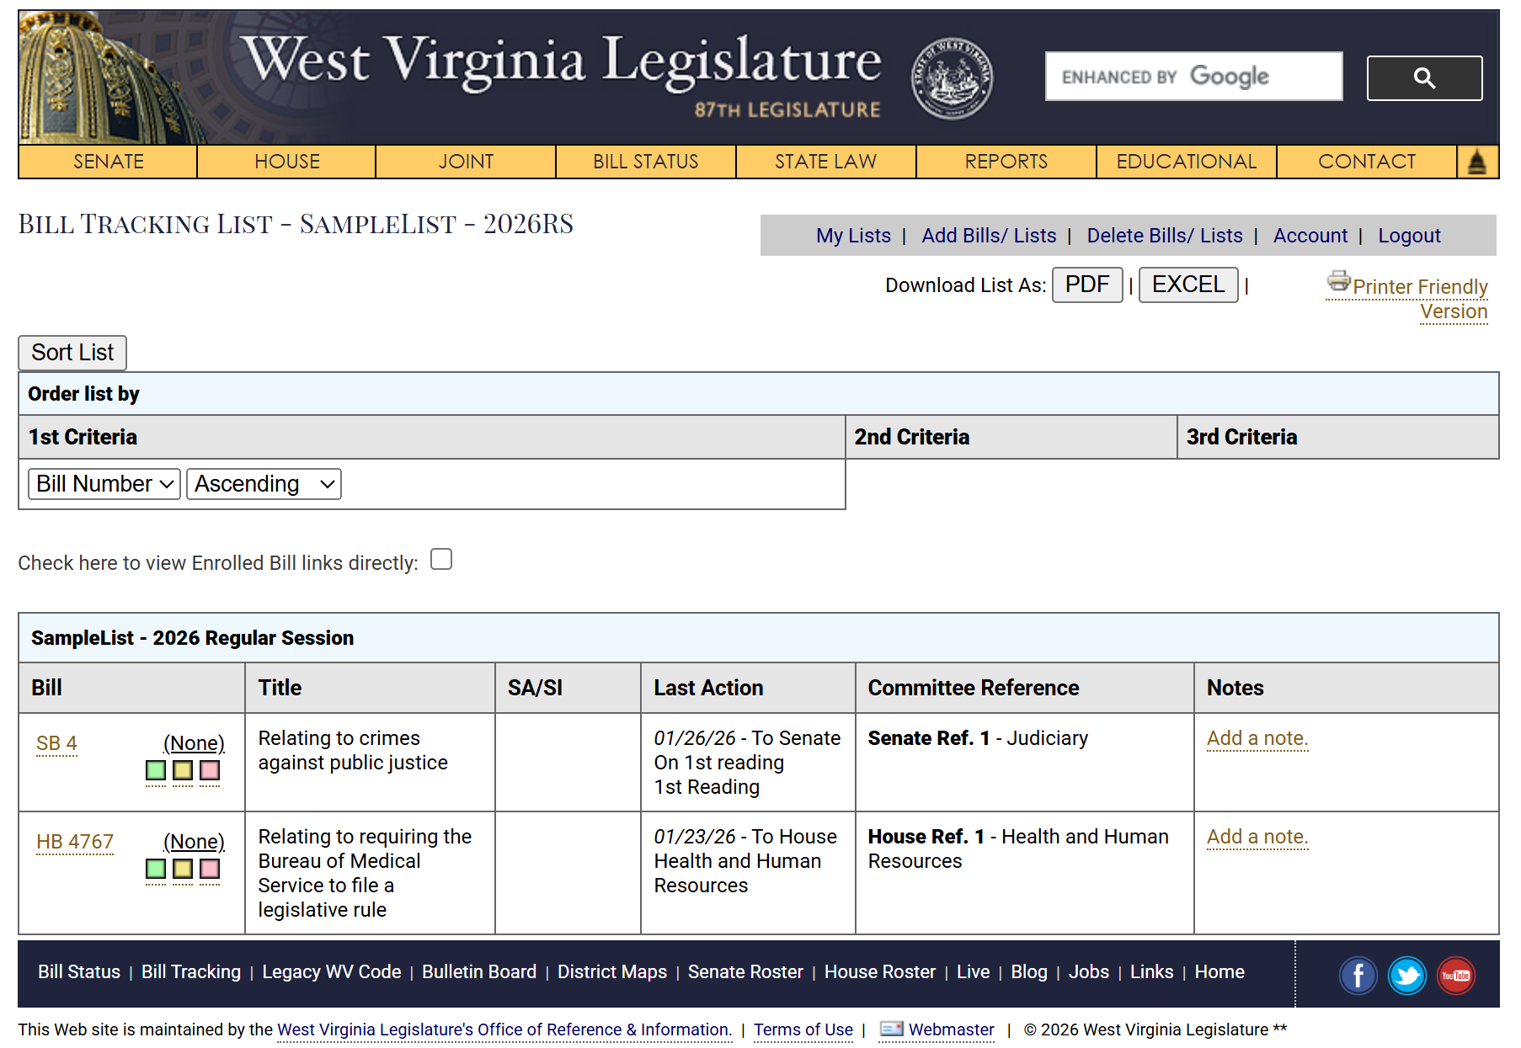Click the Logout link

click(x=1409, y=236)
